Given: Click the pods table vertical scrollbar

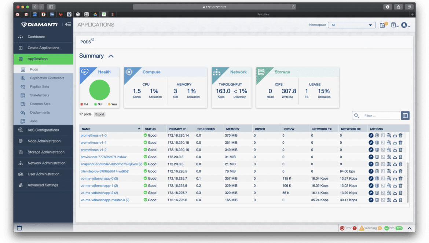Looking at the screenshot, I should click(408, 182).
